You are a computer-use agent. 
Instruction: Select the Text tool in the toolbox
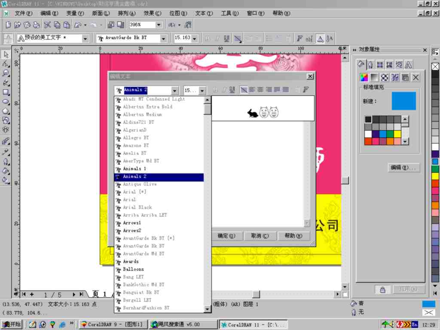click(6, 131)
